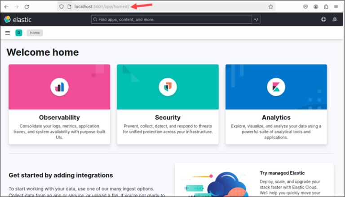Open the Observability card title
The width and height of the screenshot is (345, 197).
[x=59, y=117]
